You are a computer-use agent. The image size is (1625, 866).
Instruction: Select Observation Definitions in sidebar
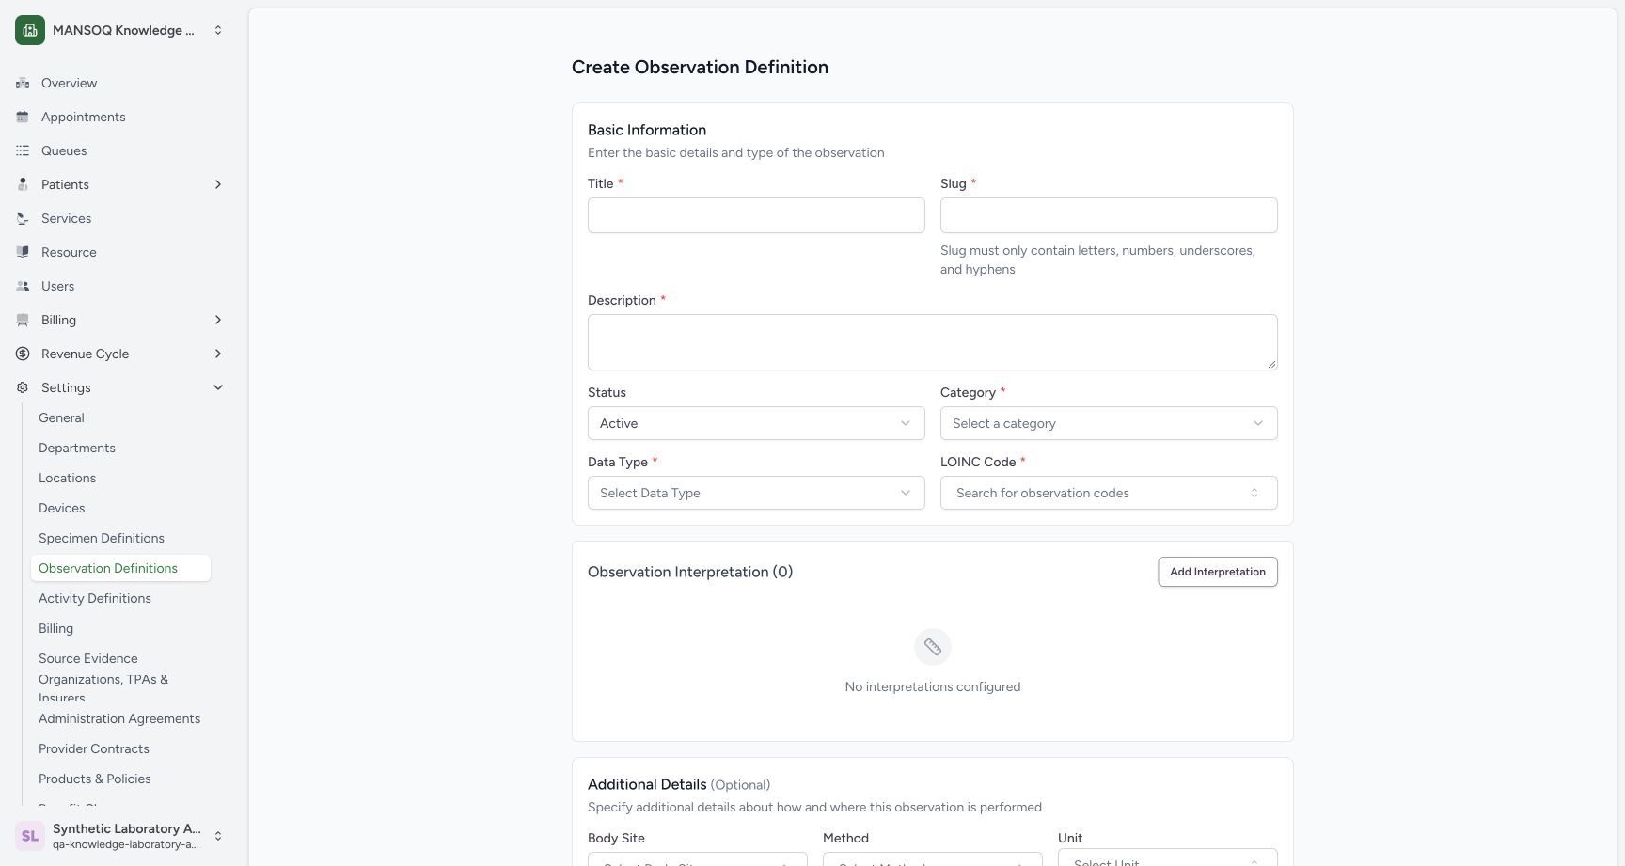coord(120,568)
